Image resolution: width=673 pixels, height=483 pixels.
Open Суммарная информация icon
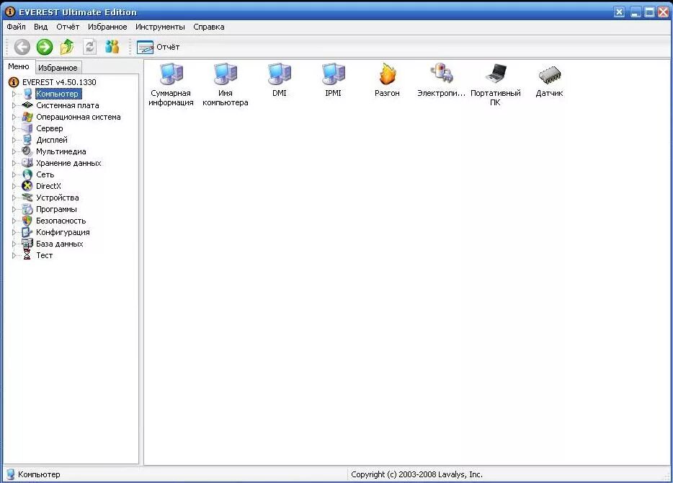171,84
